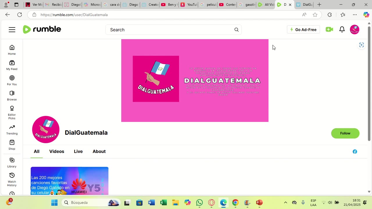
Task: View site information lock icon
Action: [x=34, y=15]
